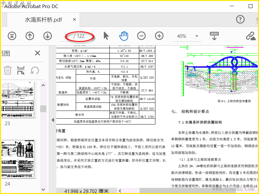
Task: Select the 水滴系杆桥.pdf tab
Action: (x=43, y=20)
